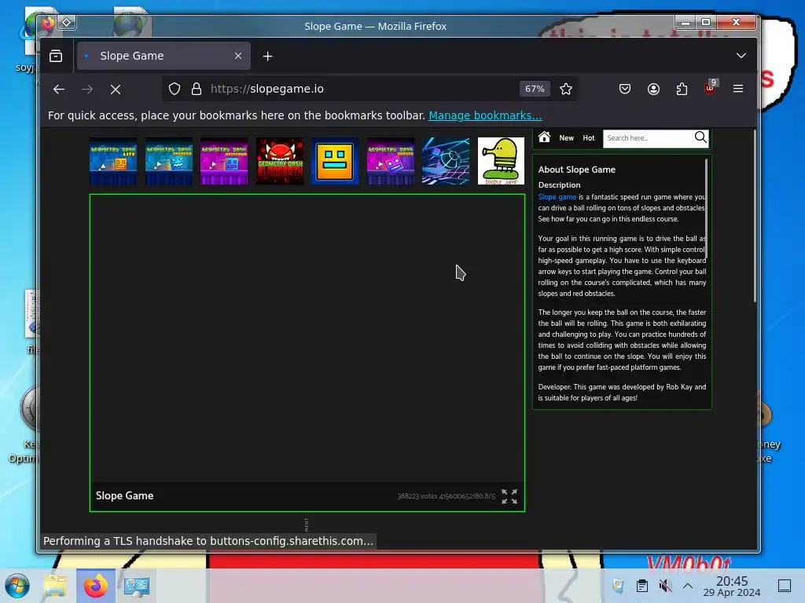805x603 pixels.
Task: Click the browser page vertical scrollbar
Action: tap(755, 215)
